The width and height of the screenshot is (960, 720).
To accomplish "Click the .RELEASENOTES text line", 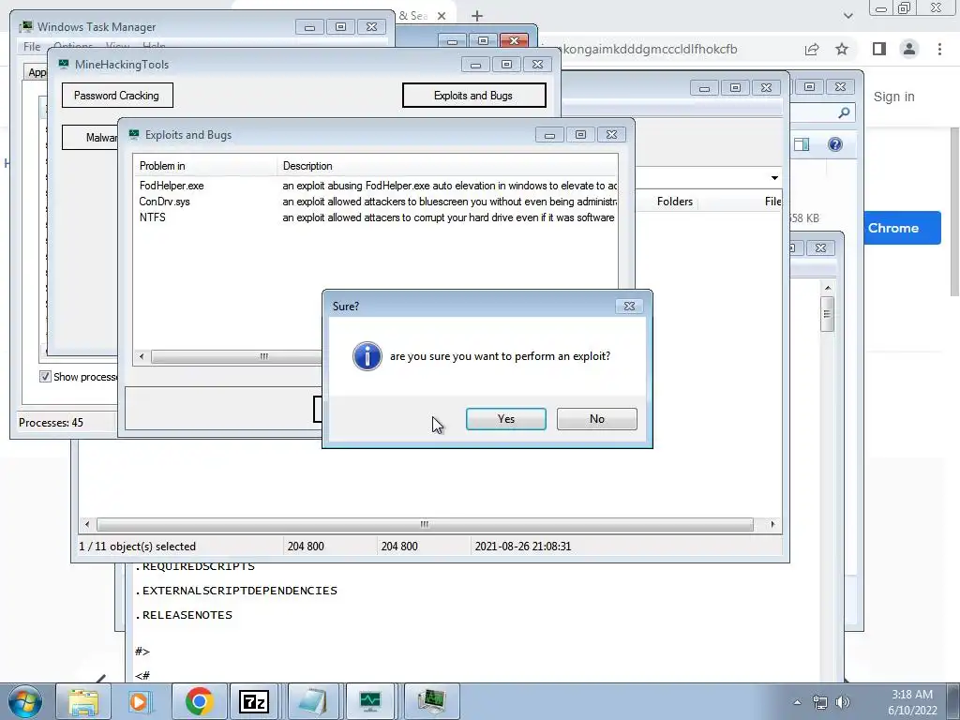I will (x=184, y=615).
